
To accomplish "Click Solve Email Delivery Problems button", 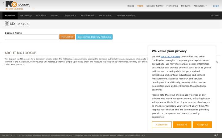I will click(x=94, y=37).
